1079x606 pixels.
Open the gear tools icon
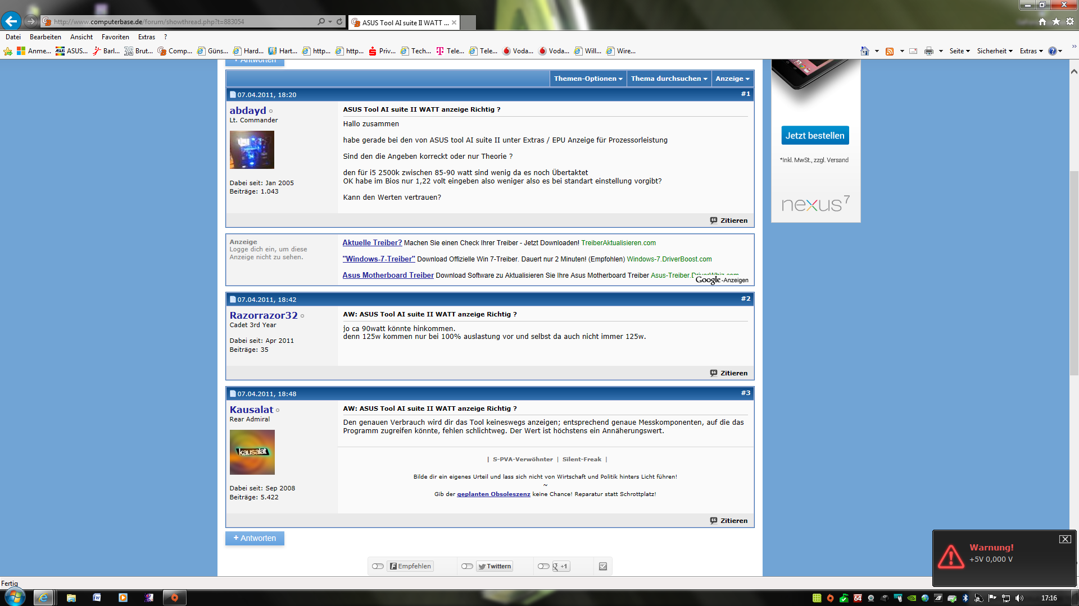[1070, 21]
